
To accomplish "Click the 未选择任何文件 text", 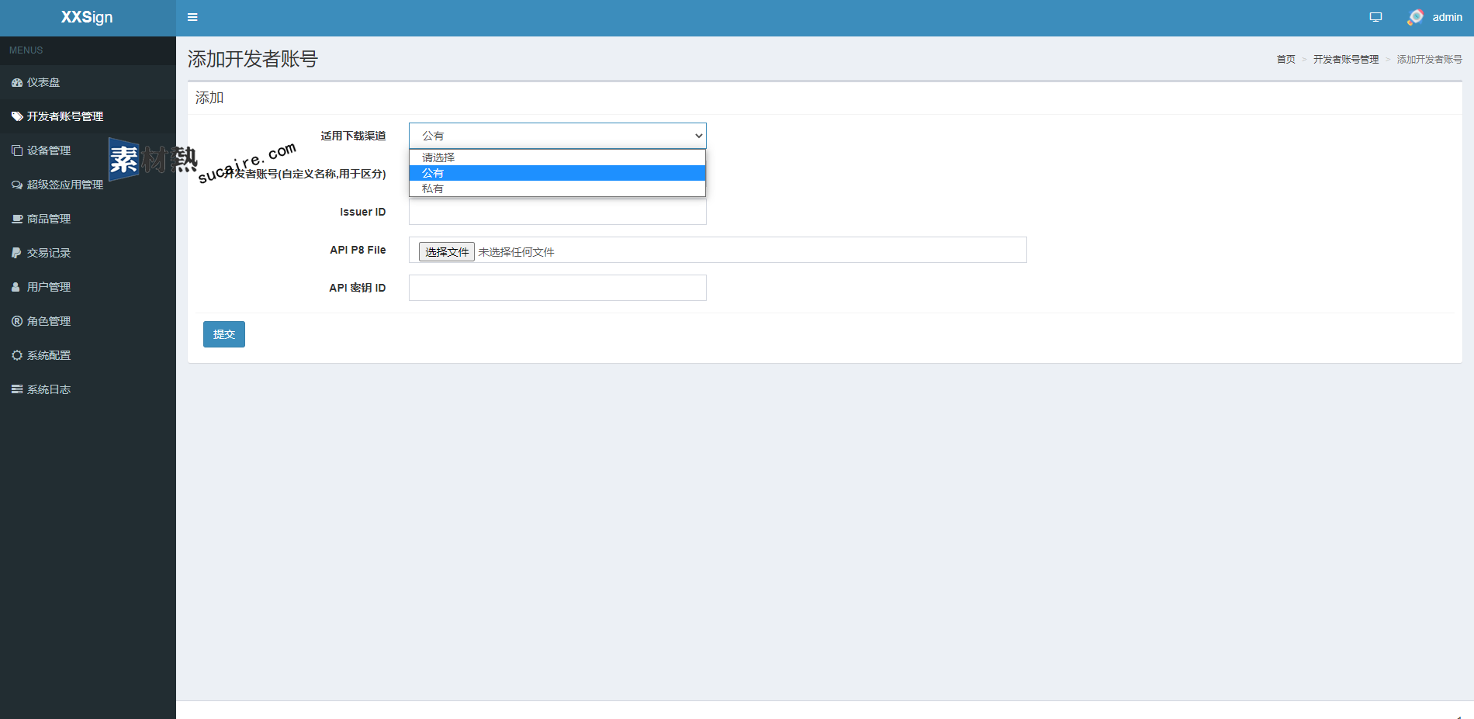I will click(516, 252).
